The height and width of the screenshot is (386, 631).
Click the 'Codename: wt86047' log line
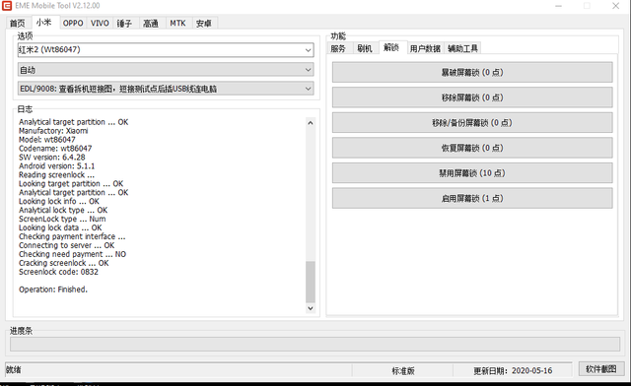(x=55, y=149)
